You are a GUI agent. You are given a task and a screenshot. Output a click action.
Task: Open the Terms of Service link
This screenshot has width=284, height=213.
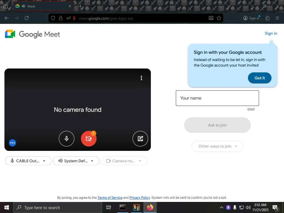tap(110, 197)
